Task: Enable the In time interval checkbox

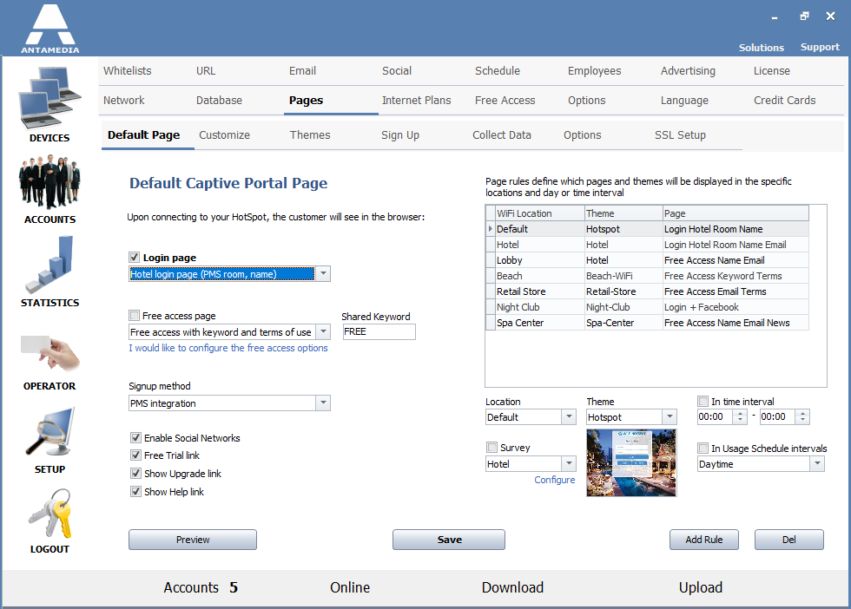Action: (703, 402)
